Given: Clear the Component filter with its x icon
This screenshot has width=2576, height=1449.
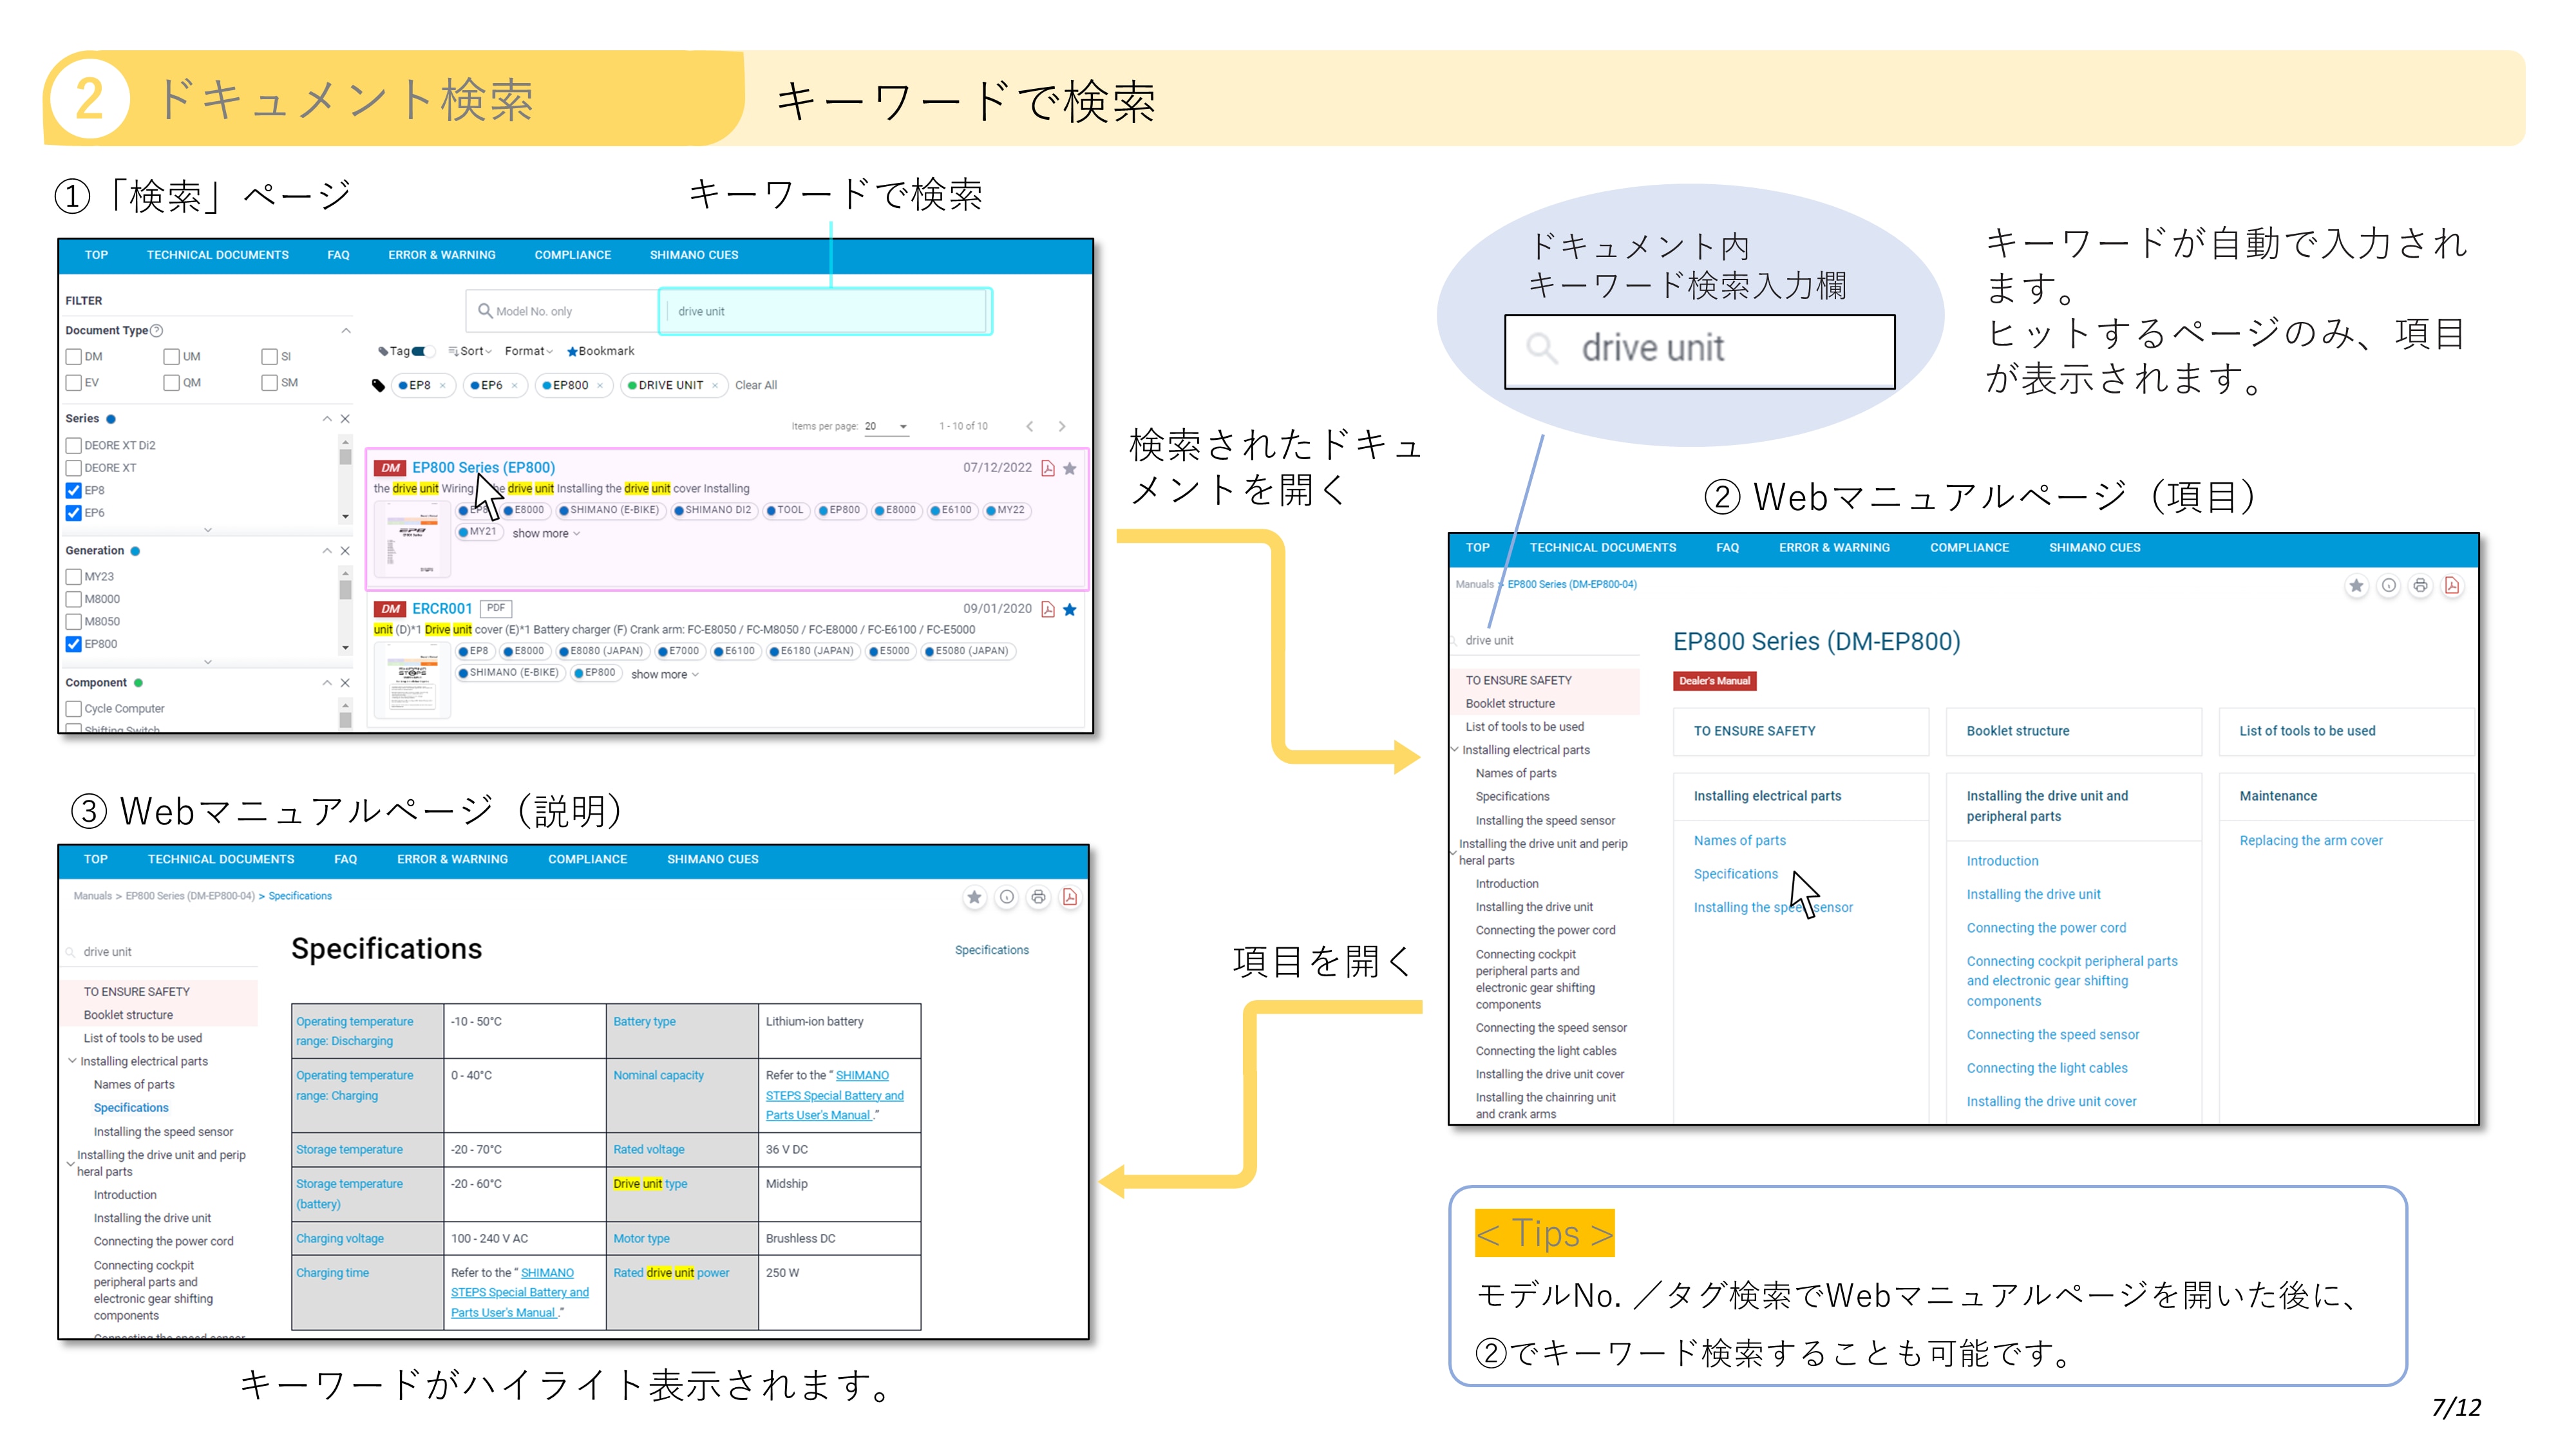Looking at the screenshot, I should click(345, 683).
